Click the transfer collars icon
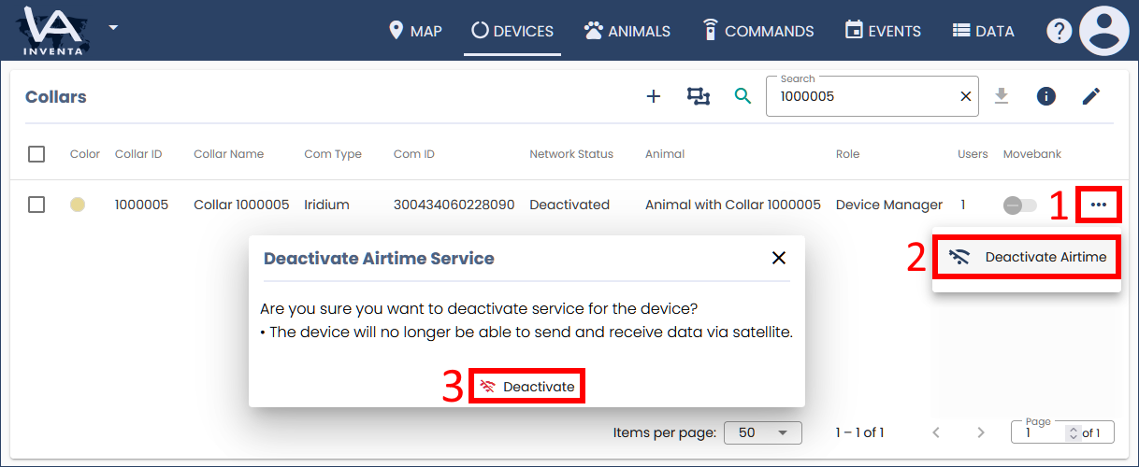The height and width of the screenshot is (467, 1139). (699, 96)
